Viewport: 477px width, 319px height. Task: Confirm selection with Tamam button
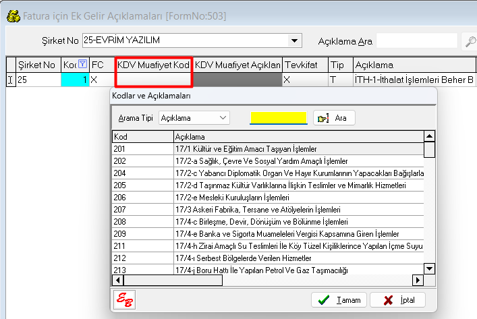click(x=340, y=300)
